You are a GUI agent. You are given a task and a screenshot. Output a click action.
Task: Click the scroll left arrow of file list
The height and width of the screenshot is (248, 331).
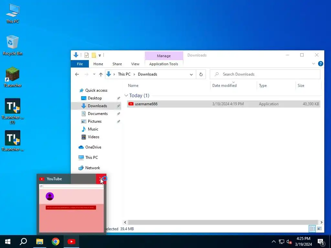pyautogui.click(x=125, y=222)
